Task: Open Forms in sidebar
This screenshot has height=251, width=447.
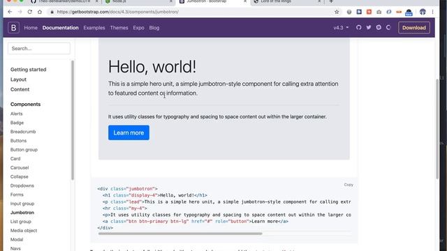Action: click(x=17, y=195)
